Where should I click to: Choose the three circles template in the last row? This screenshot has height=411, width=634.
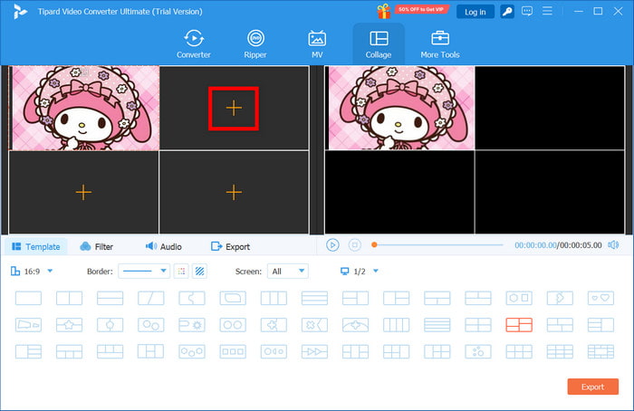(192, 351)
